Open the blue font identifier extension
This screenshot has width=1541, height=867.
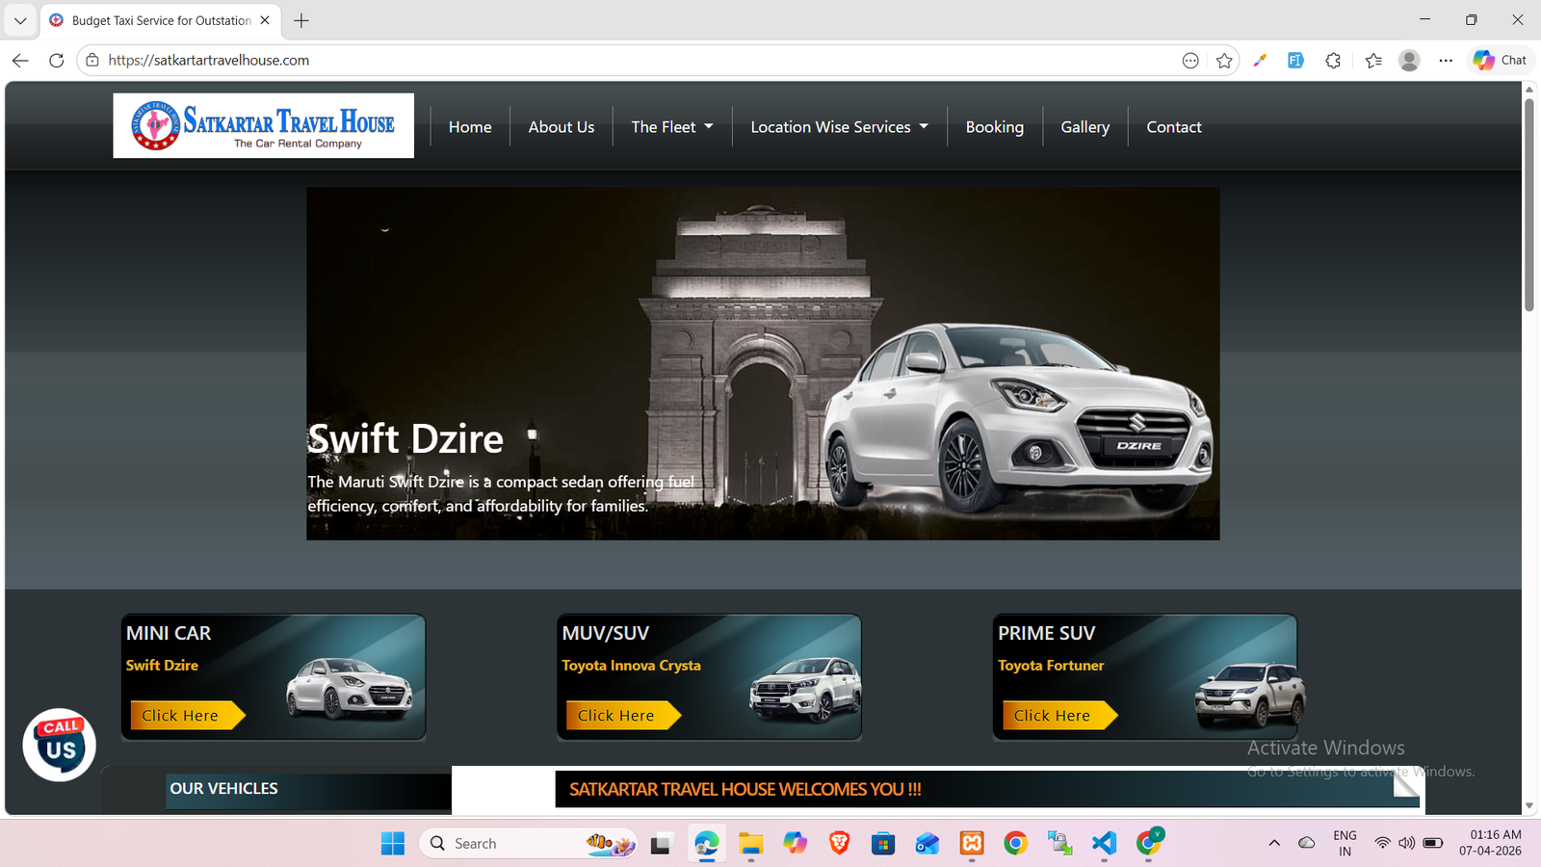pyautogui.click(x=1296, y=61)
